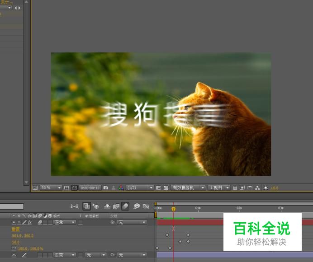
Task: Toggle shy switch on the second layer
Action: (14, 255)
